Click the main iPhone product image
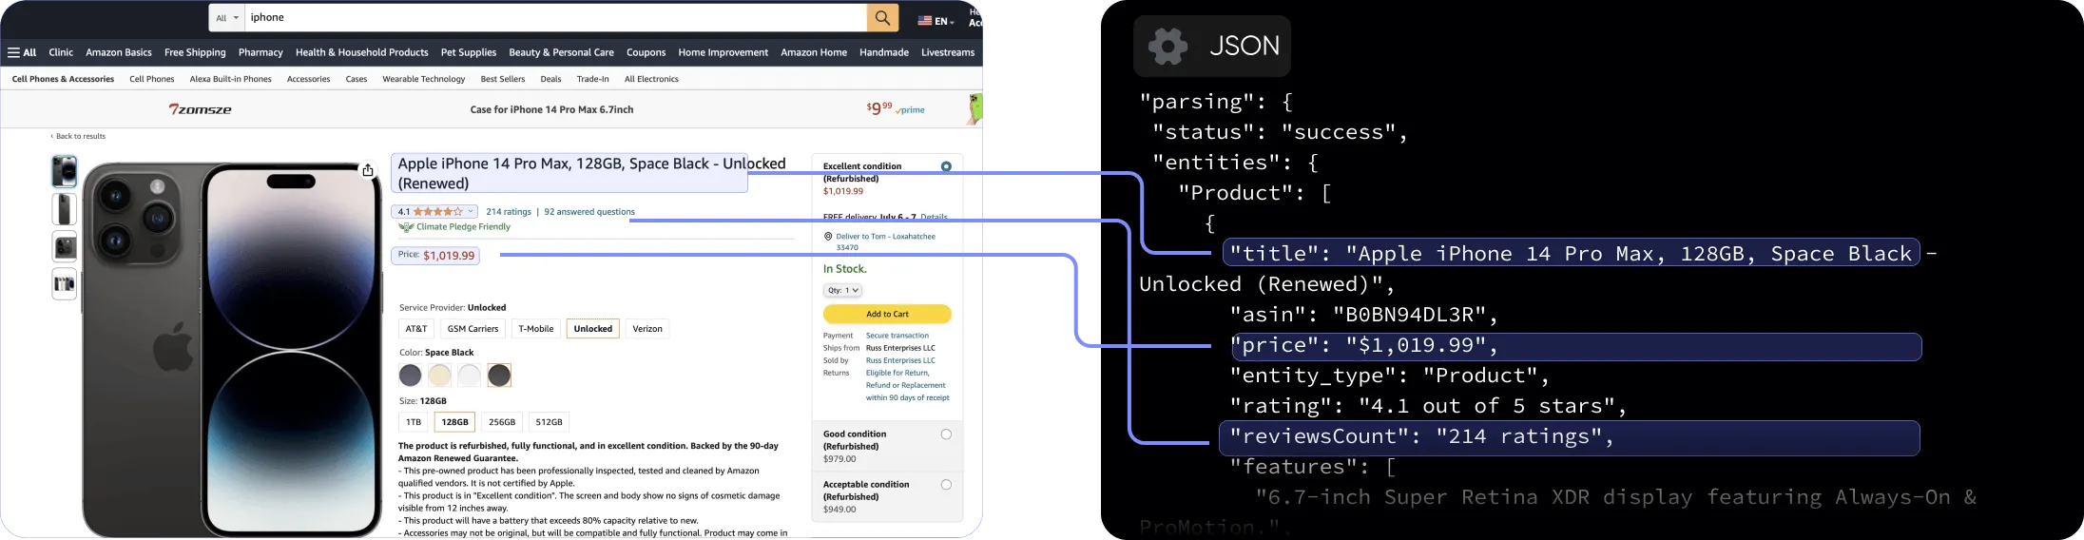 pos(232,350)
